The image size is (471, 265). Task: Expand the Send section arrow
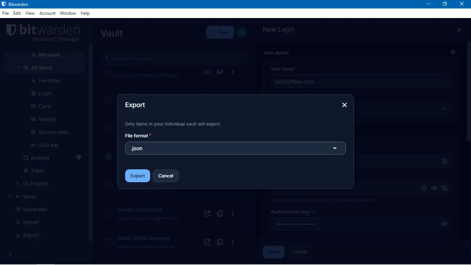coord(10,197)
